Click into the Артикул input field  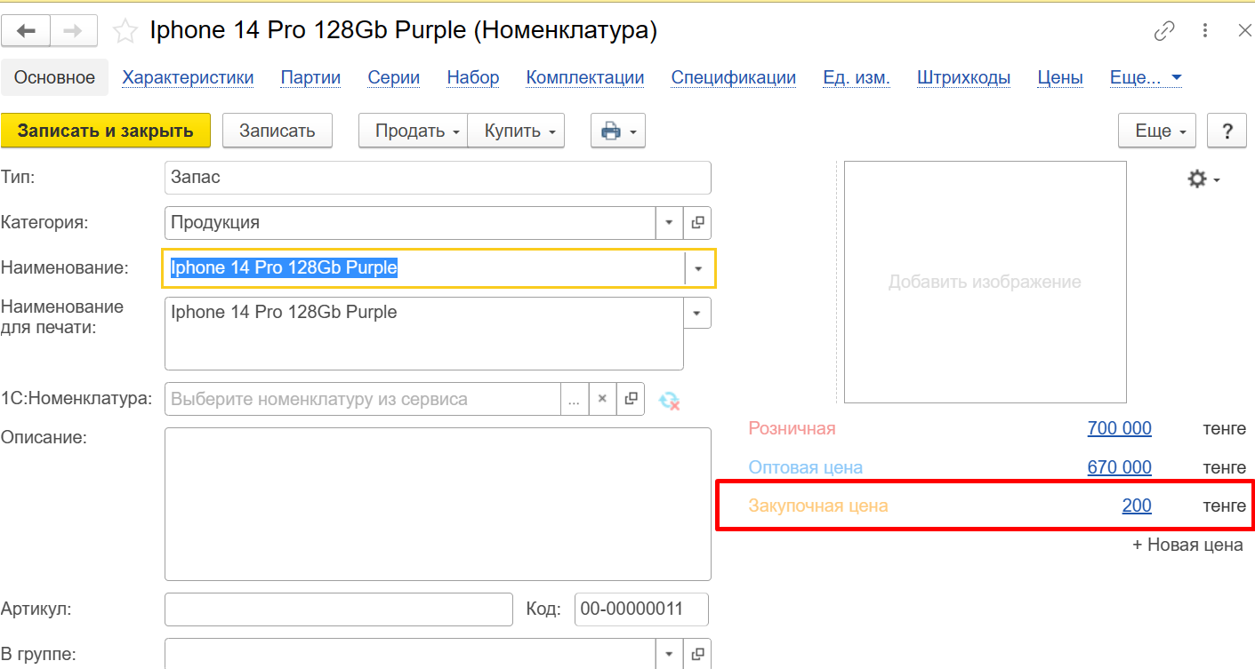pyautogui.click(x=338, y=609)
